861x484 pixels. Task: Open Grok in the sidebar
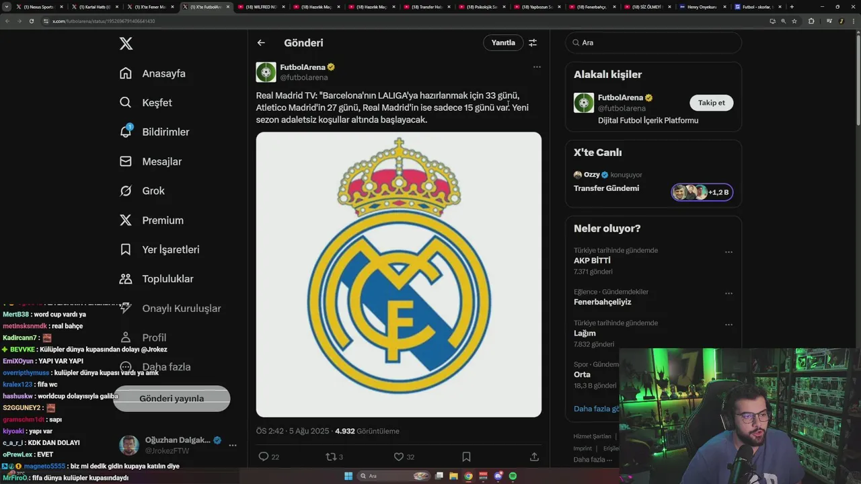click(x=142, y=191)
